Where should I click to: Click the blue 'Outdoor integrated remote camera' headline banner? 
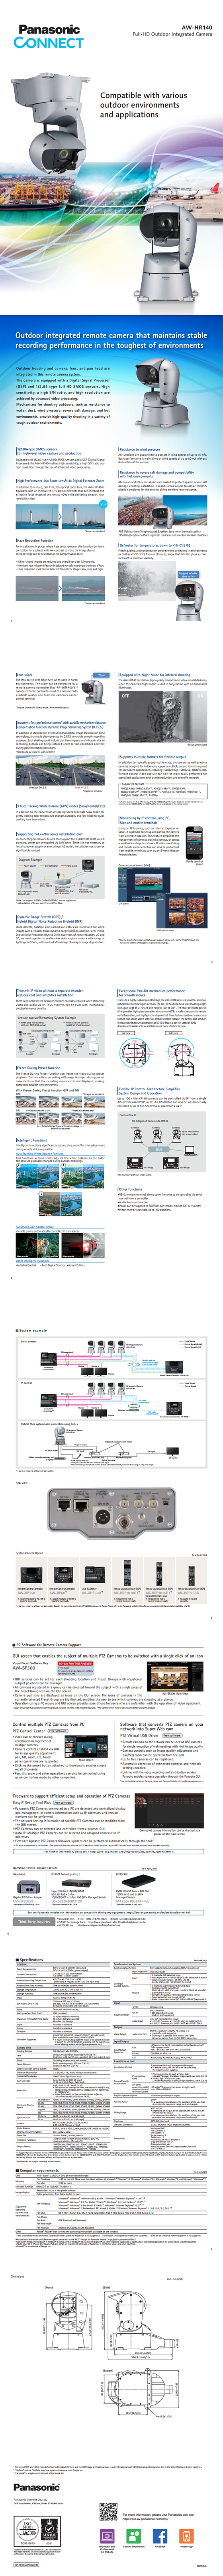coord(111,340)
